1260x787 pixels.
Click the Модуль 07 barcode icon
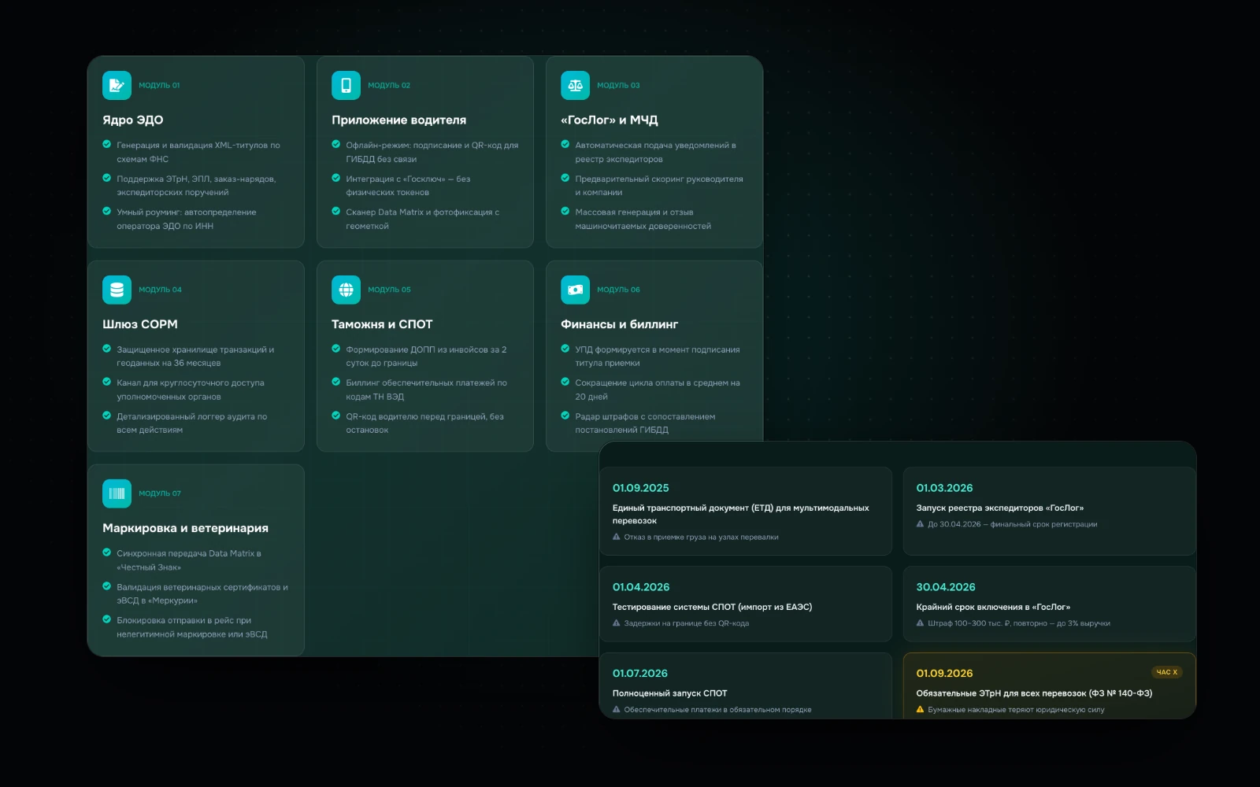click(x=117, y=493)
